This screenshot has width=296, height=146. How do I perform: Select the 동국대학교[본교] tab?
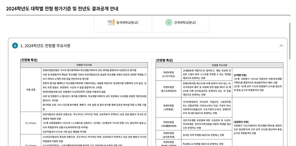[x=123, y=24]
